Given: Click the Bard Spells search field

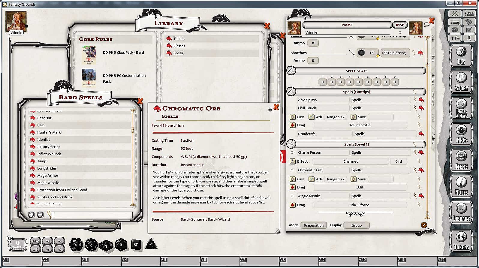Looking at the screenshot, I should tap(92, 215).
